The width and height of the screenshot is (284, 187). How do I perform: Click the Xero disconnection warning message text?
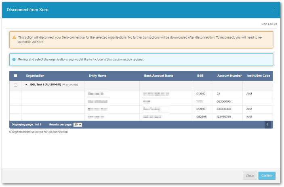[x=140, y=40]
